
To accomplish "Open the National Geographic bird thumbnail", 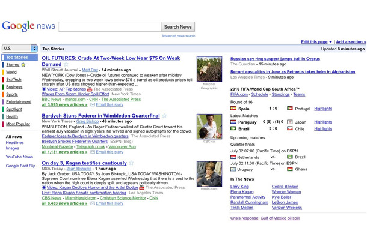I will click(209, 69).
